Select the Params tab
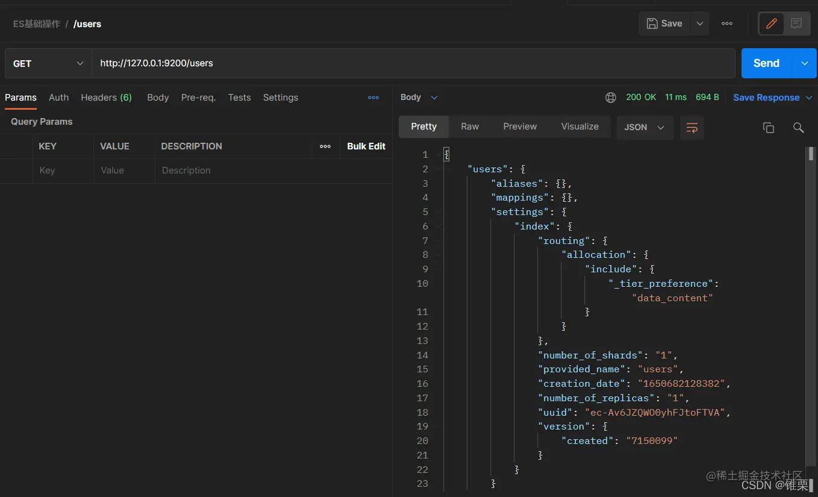This screenshot has height=497, width=818. pyautogui.click(x=20, y=98)
